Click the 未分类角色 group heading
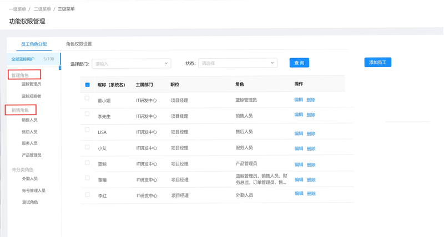The width and height of the screenshot is (444, 237). [23, 169]
